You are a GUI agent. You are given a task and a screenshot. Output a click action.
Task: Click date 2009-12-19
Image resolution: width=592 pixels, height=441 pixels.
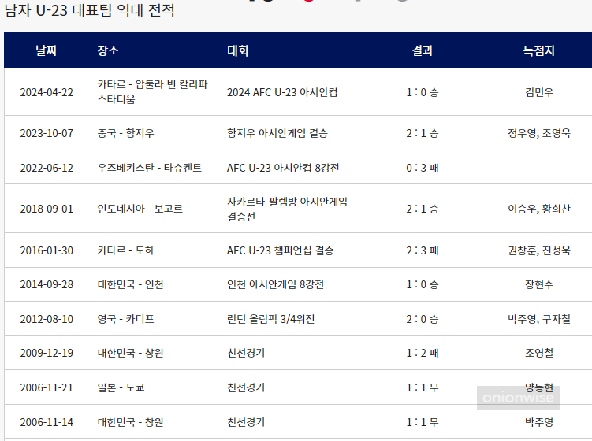pos(47,353)
